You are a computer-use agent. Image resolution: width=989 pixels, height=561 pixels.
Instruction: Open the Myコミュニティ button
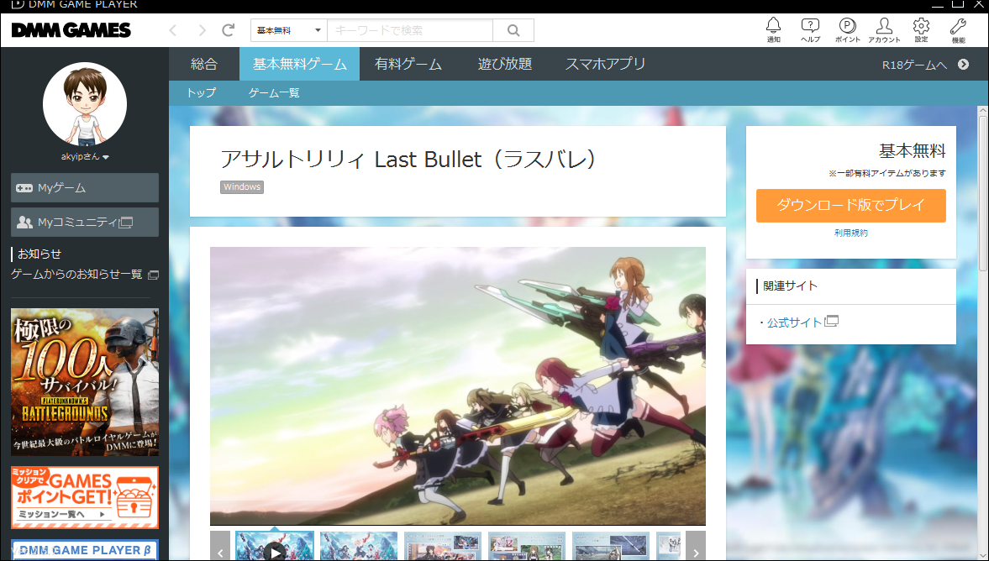[x=85, y=222]
